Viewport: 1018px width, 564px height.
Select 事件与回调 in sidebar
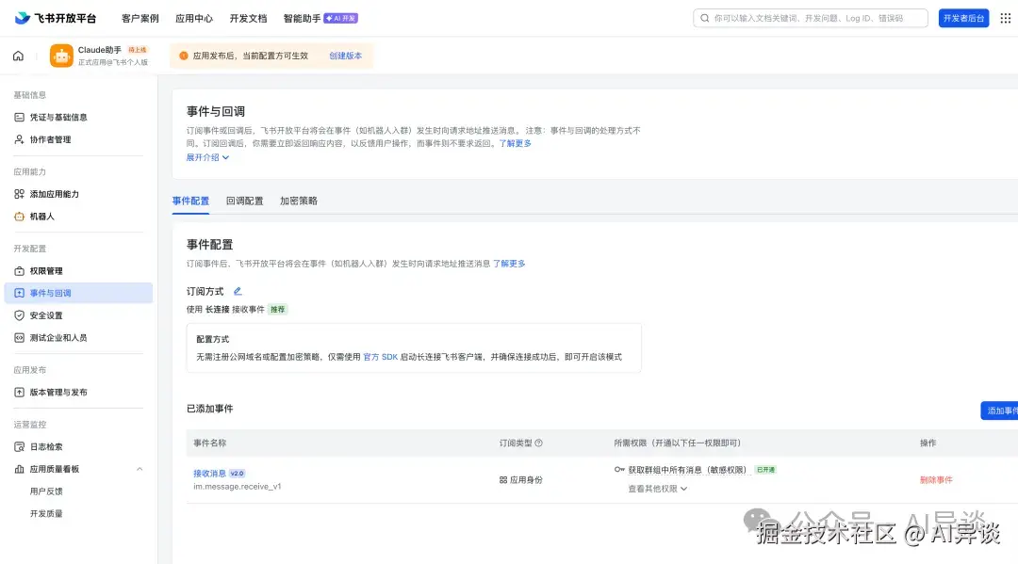pyautogui.click(x=78, y=293)
